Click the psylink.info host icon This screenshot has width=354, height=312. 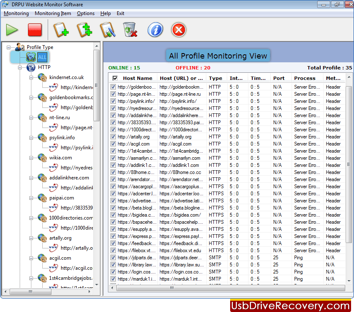pos(42,138)
